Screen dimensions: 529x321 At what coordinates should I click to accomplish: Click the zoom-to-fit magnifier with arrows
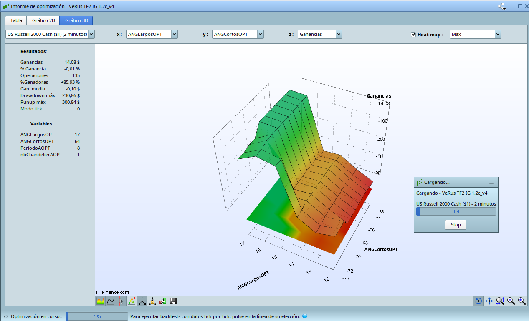coord(500,301)
